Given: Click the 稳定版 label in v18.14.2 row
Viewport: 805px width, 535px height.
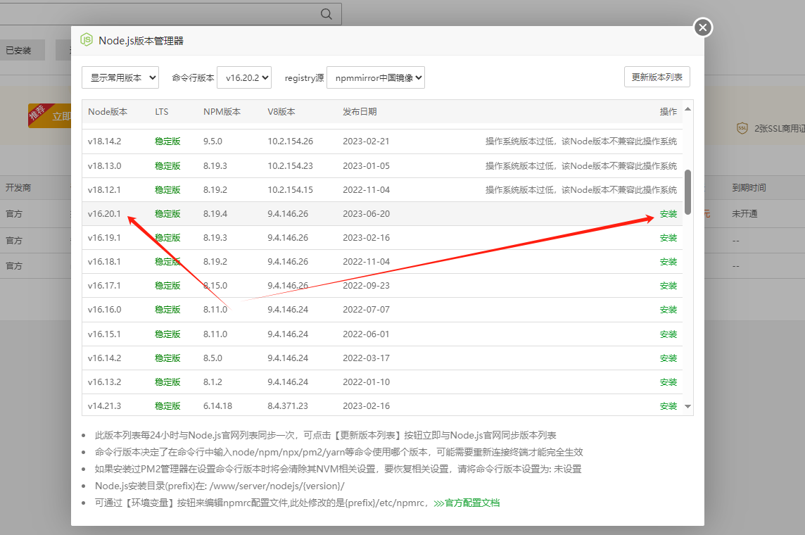Looking at the screenshot, I should click(167, 141).
